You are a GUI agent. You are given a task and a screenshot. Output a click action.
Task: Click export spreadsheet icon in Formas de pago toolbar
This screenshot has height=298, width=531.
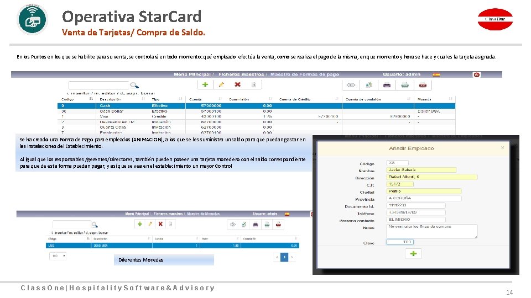point(369,85)
